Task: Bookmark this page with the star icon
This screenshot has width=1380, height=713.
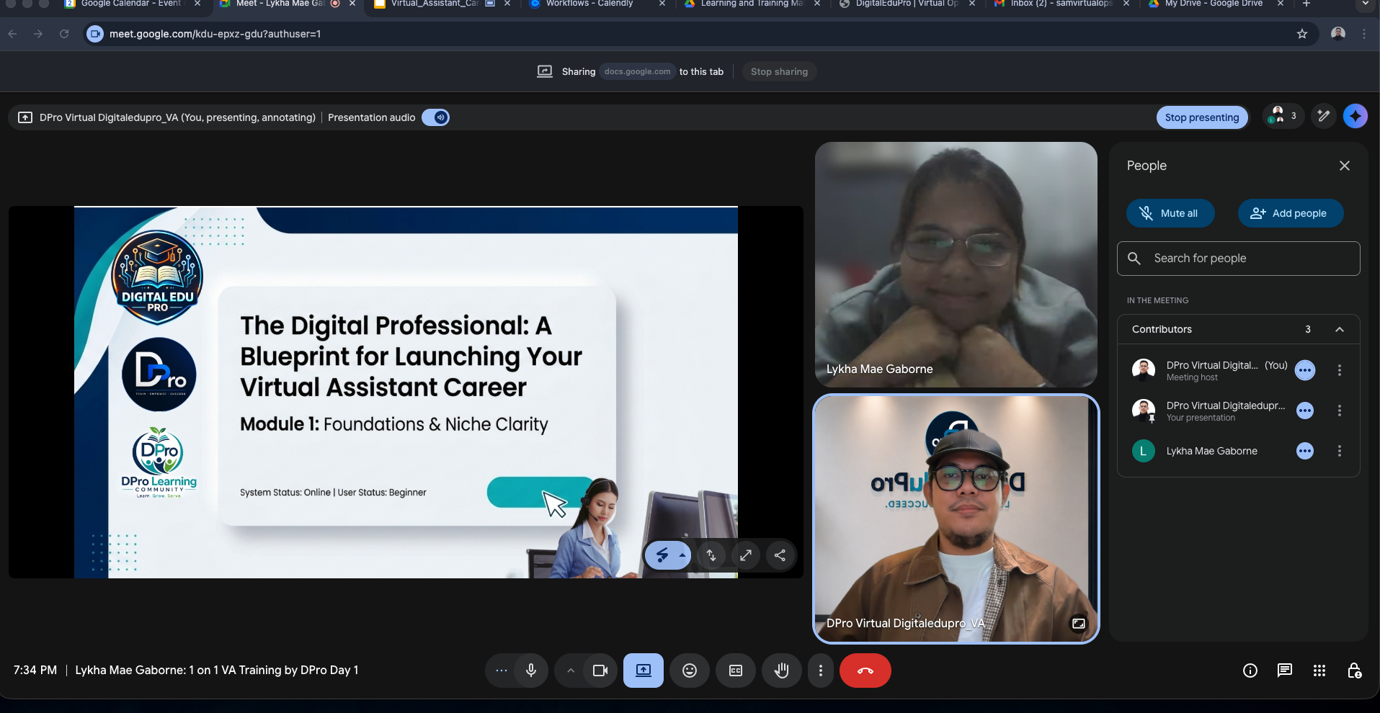Action: tap(1302, 34)
